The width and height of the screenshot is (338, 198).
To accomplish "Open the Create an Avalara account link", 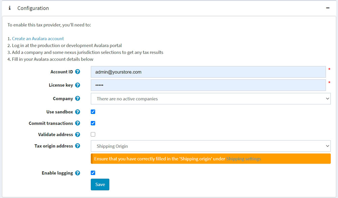I will [38, 39].
